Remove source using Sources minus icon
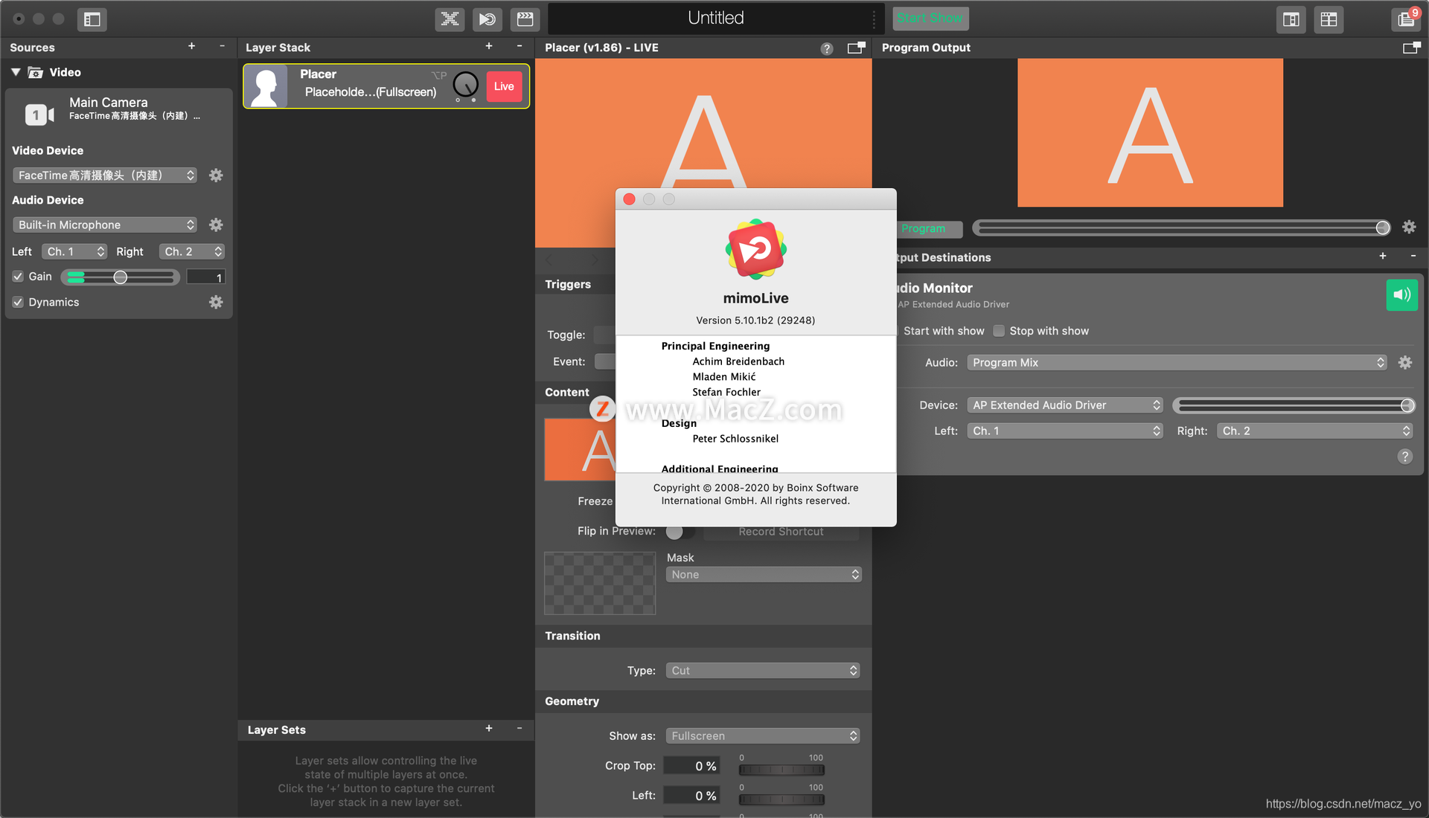The width and height of the screenshot is (1429, 818). (222, 46)
